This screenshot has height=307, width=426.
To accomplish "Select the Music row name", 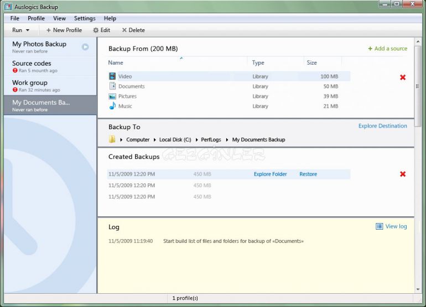I will click(125, 106).
